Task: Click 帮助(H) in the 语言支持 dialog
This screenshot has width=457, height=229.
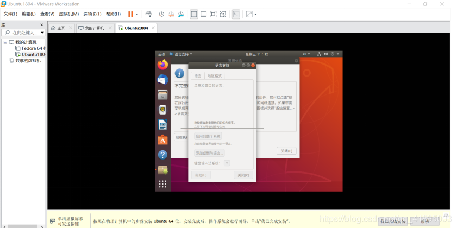Action: pos(201,175)
